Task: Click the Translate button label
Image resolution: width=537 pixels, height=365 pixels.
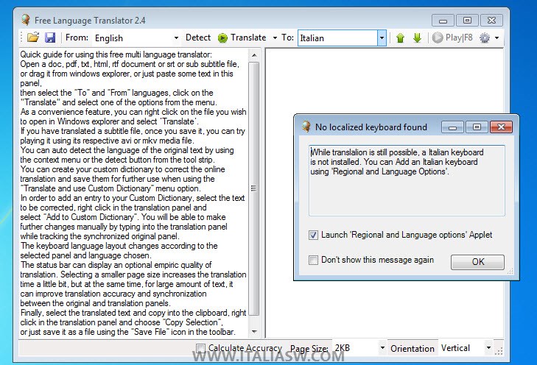Action: (248, 38)
